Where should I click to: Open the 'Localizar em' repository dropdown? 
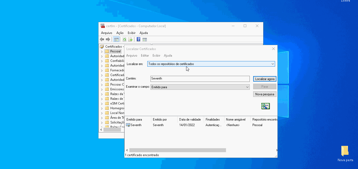pos(272,64)
